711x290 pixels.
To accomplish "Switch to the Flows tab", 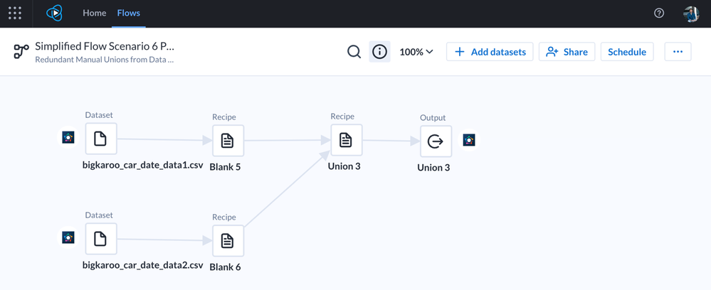I will 129,13.
